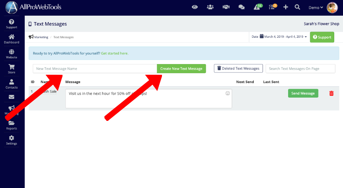The width and height of the screenshot is (343, 188).
Task: Click the green Support button
Action: [x=322, y=37]
